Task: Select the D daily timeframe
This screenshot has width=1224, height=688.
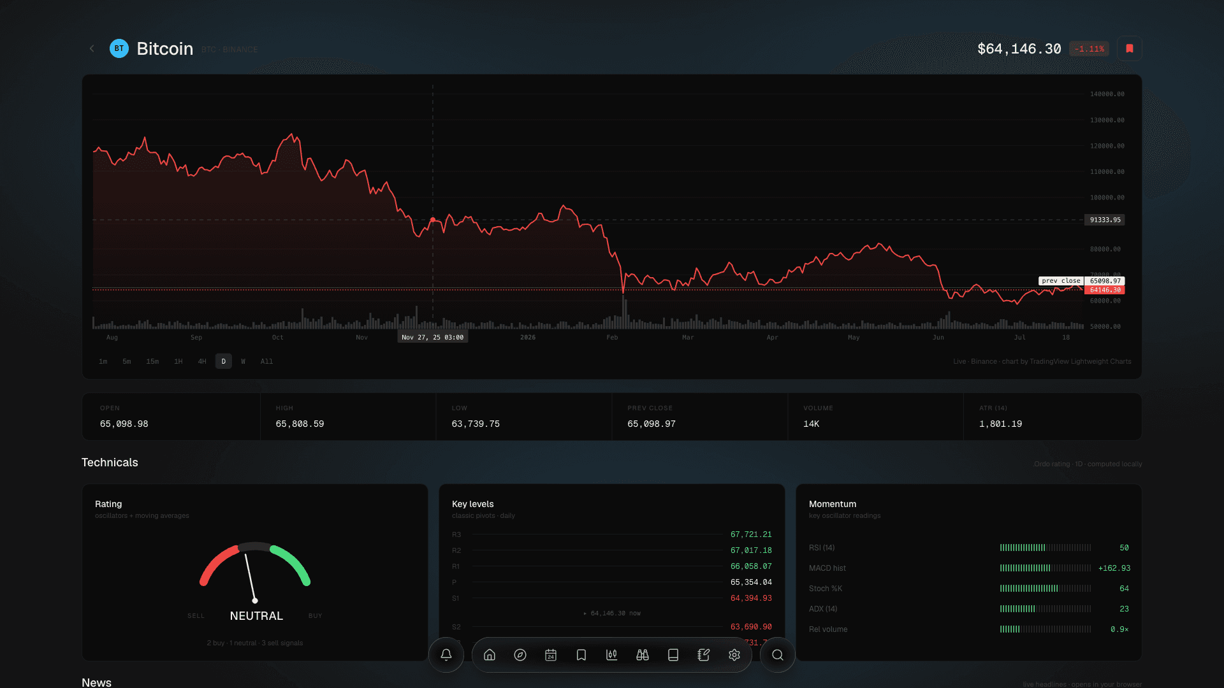Action: 224,361
